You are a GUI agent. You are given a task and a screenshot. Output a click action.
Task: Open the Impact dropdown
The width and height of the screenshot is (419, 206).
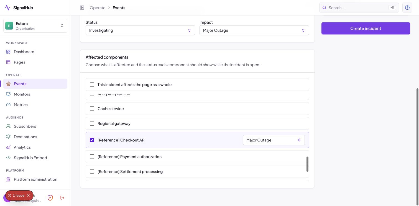pyautogui.click(x=254, y=30)
